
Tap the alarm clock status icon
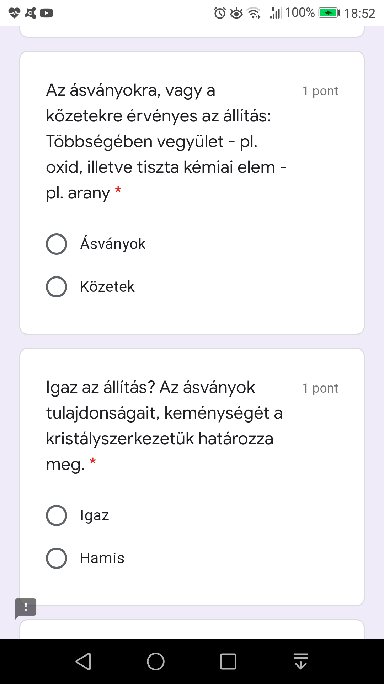point(220,13)
